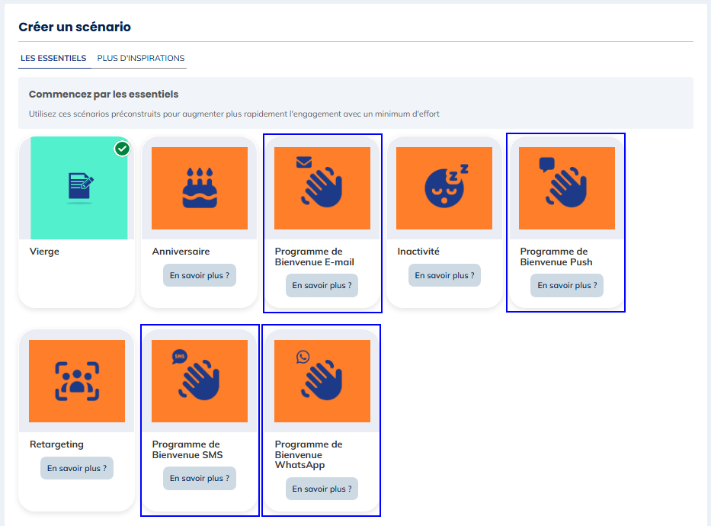Deselect the Programme de Bienvenue E-mail card
Image resolution: width=711 pixels, height=526 pixels.
click(322, 222)
